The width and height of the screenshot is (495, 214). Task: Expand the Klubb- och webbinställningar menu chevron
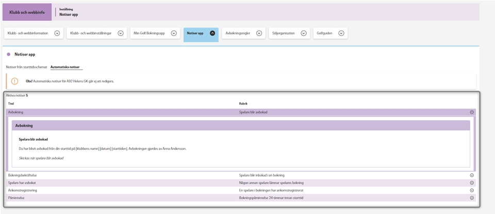tap(120, 33)
